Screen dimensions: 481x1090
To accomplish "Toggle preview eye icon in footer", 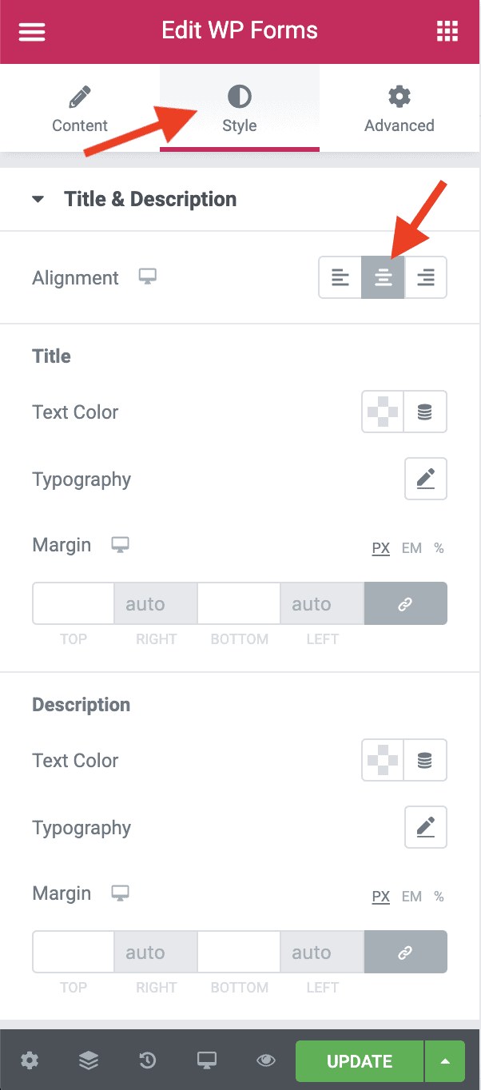I will tap(266, 1061).
